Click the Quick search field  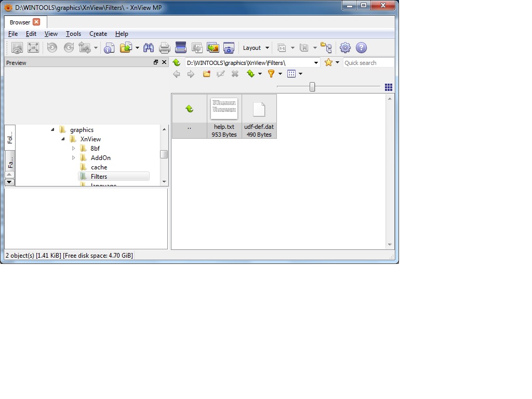pyautogui.click(x=368, y=63)
